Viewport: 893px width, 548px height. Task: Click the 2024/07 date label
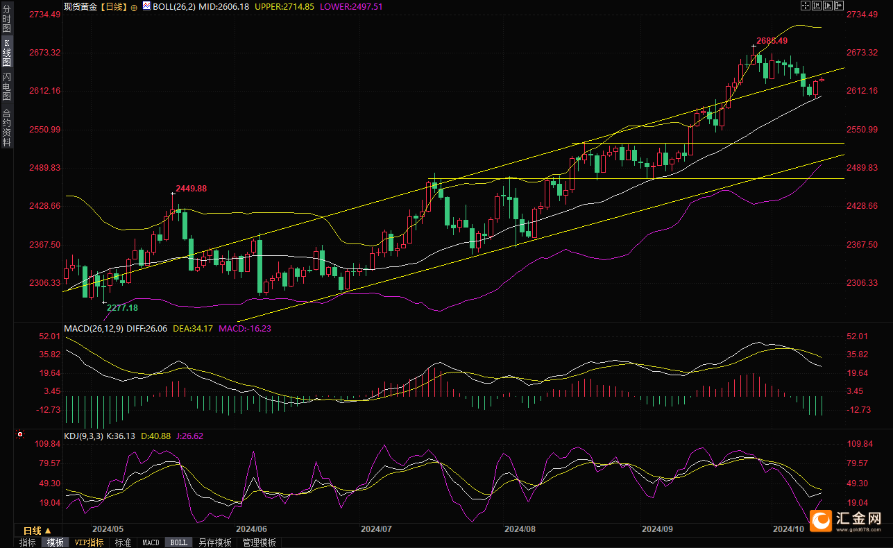point(377,529)
